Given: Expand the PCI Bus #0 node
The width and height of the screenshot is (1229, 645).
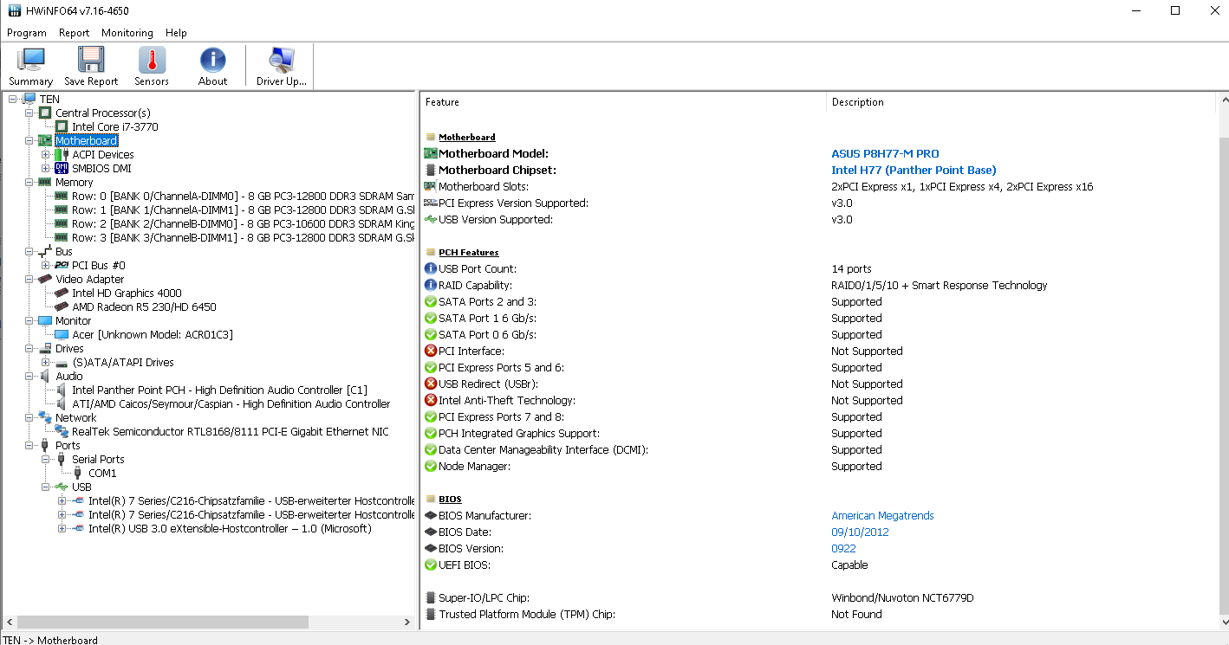Looking at the screenshot, I should 46,266.
